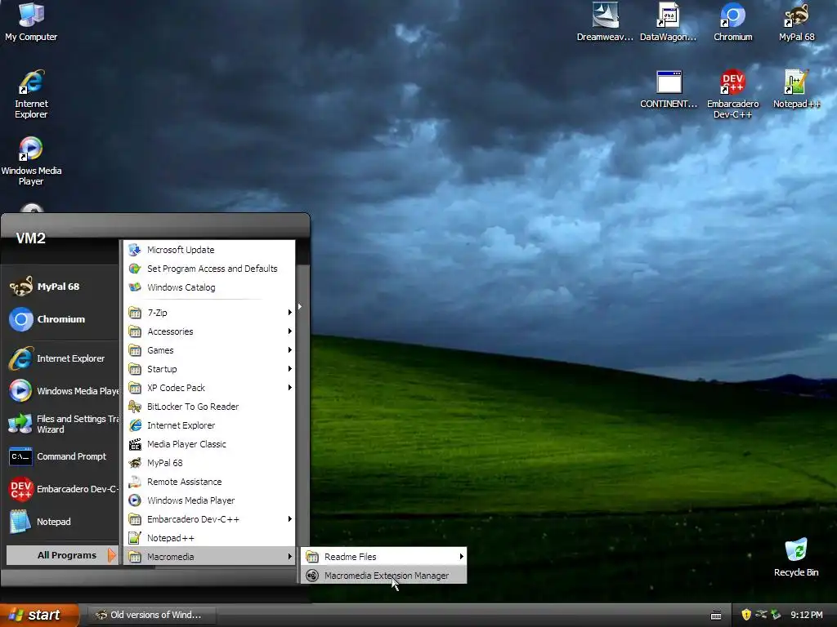Click the VM2 user name header
Image resolution: width=837 pixels, height=627 pixels.
31,238
